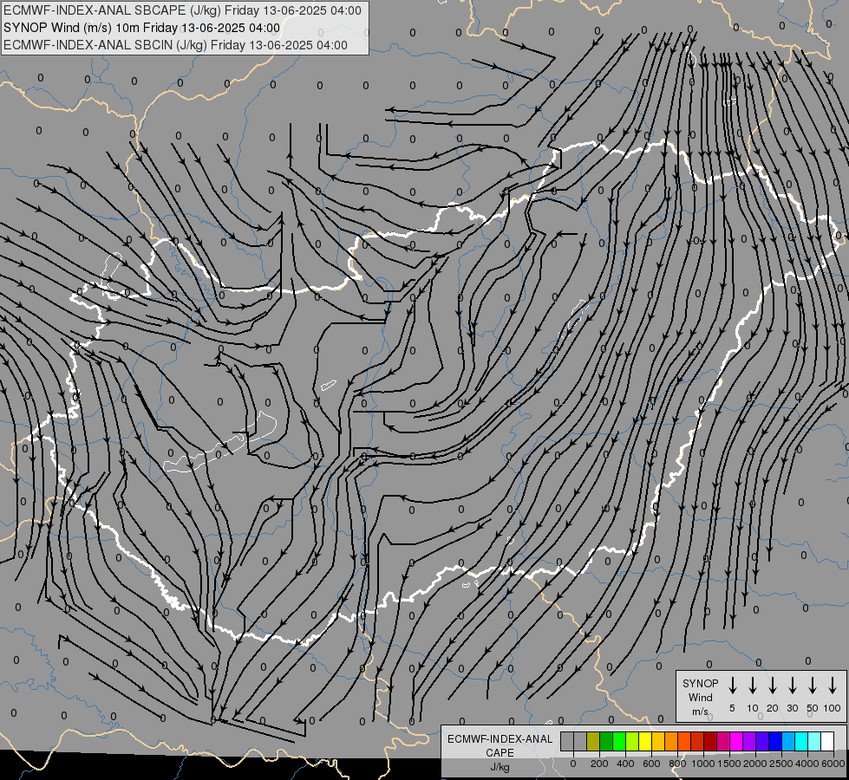The width and height of the screenshot is (849, 780).
Task: Pick the sky blue swatch after 2500
Action: tap(788, 741)
